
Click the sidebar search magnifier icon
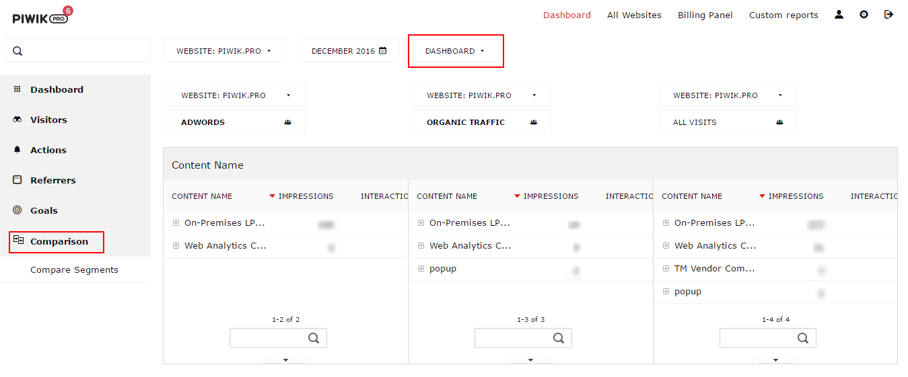[18, 51]
